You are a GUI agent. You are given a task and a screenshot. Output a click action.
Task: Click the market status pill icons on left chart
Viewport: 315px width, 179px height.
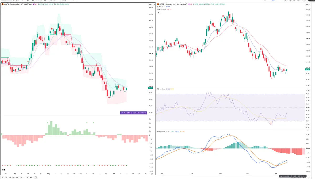coord(34,4)
